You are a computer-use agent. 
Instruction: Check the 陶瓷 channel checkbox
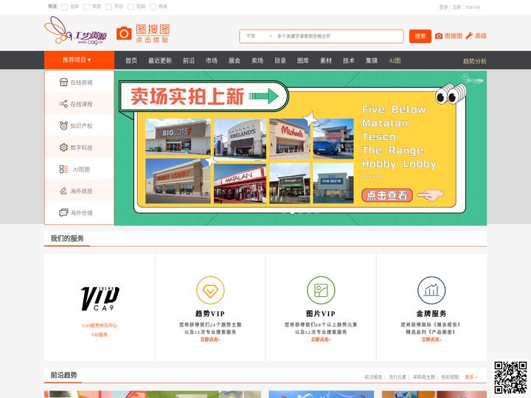[x=153, y=7]
